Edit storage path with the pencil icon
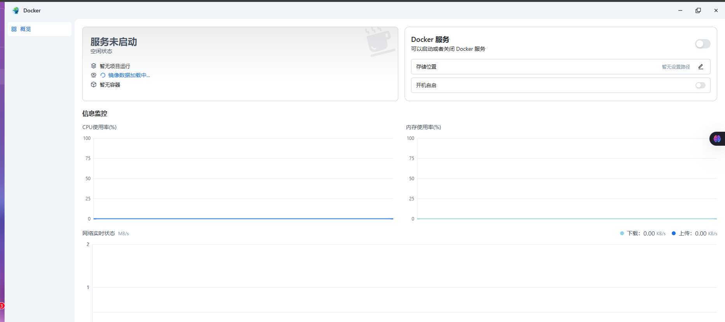 click(701, 67)
